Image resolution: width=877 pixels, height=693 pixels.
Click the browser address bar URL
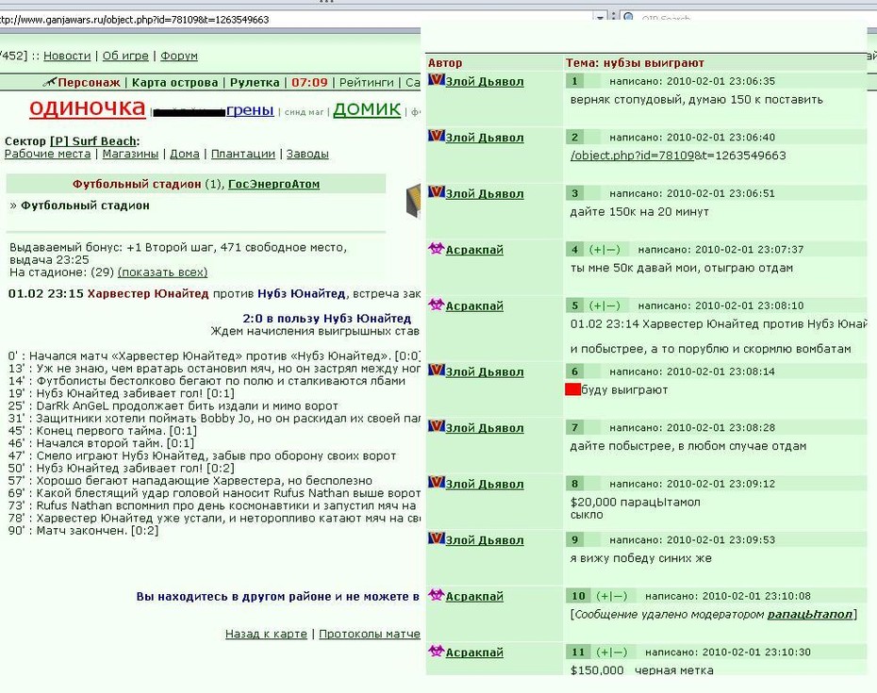[134, 20]
